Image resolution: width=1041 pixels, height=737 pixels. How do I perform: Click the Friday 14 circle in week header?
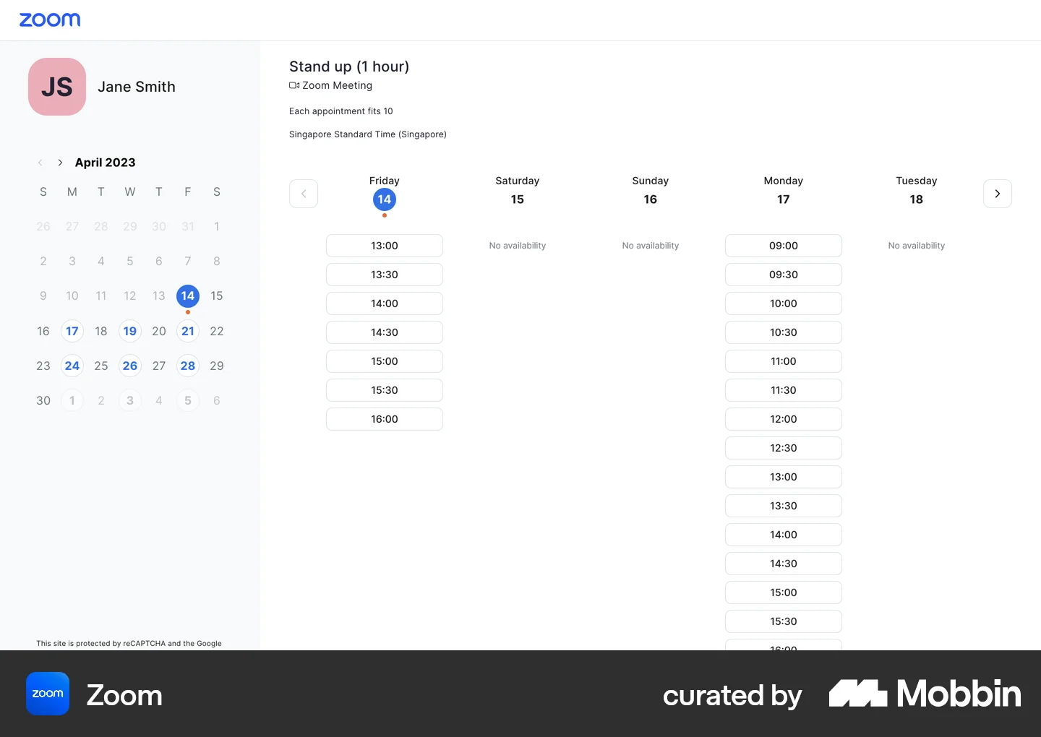[385, 199]
